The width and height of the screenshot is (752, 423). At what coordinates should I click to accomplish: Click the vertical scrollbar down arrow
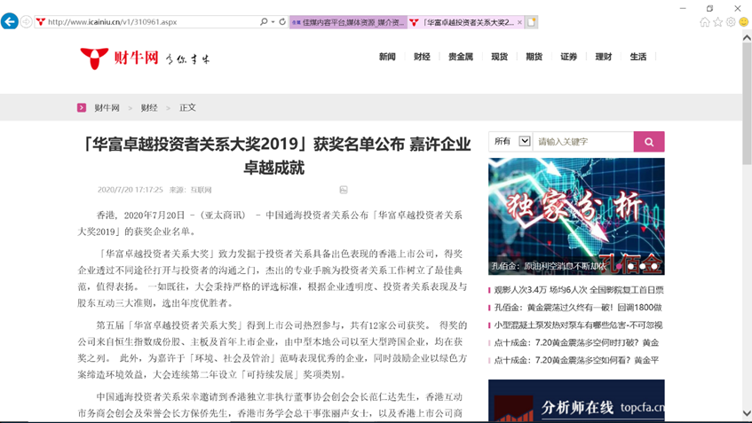tap(747, 414)
